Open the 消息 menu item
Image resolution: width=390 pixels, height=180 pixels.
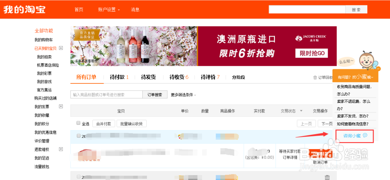click(x=135, y=10)
